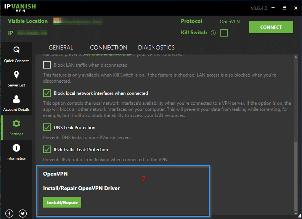The height and width of the screenshot is (219, 302).
Task: Click the Visible Location label
Action: coord(28,21)
